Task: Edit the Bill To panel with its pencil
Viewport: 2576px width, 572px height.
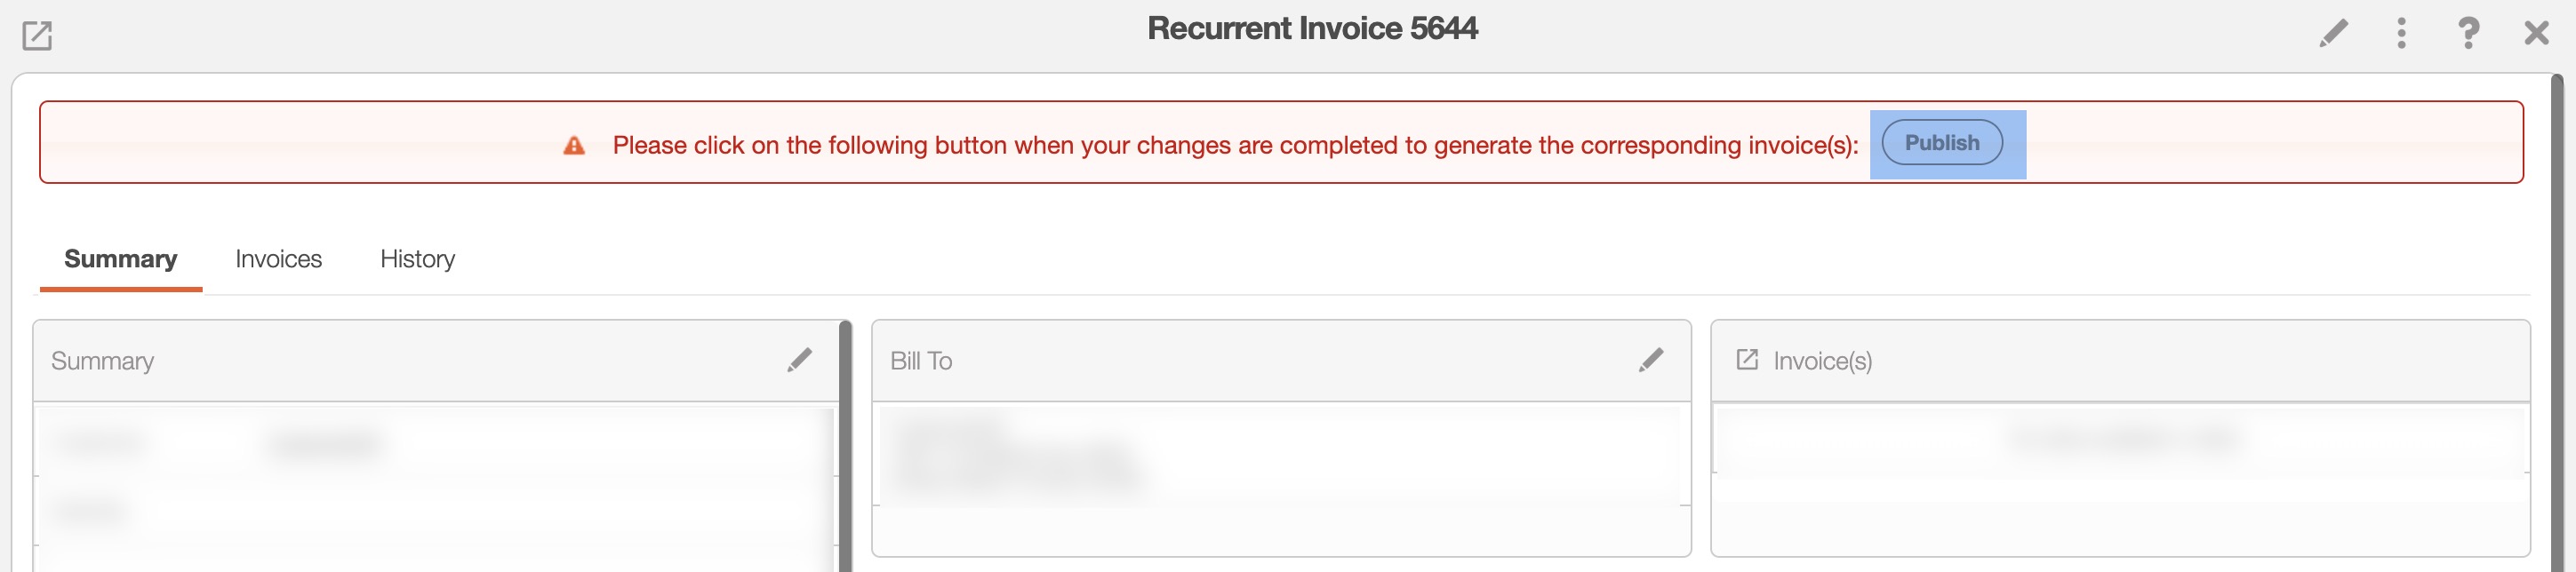Action: pyautogui.click(x=1651, y=360)
